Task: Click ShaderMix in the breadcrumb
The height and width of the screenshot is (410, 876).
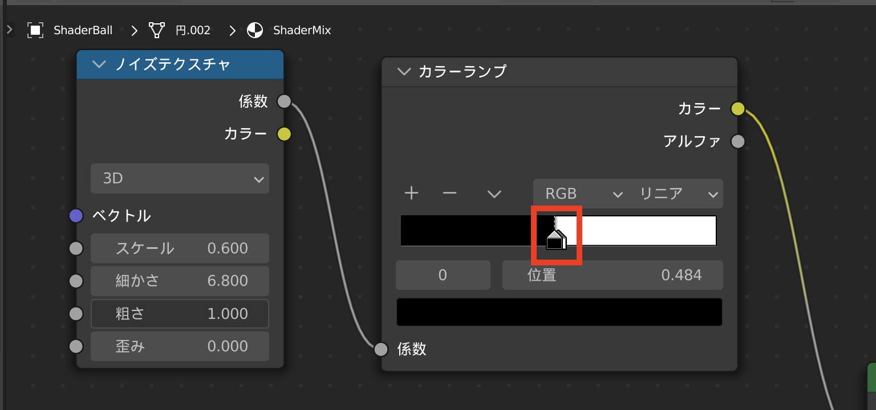Action: tap(302, 30)
